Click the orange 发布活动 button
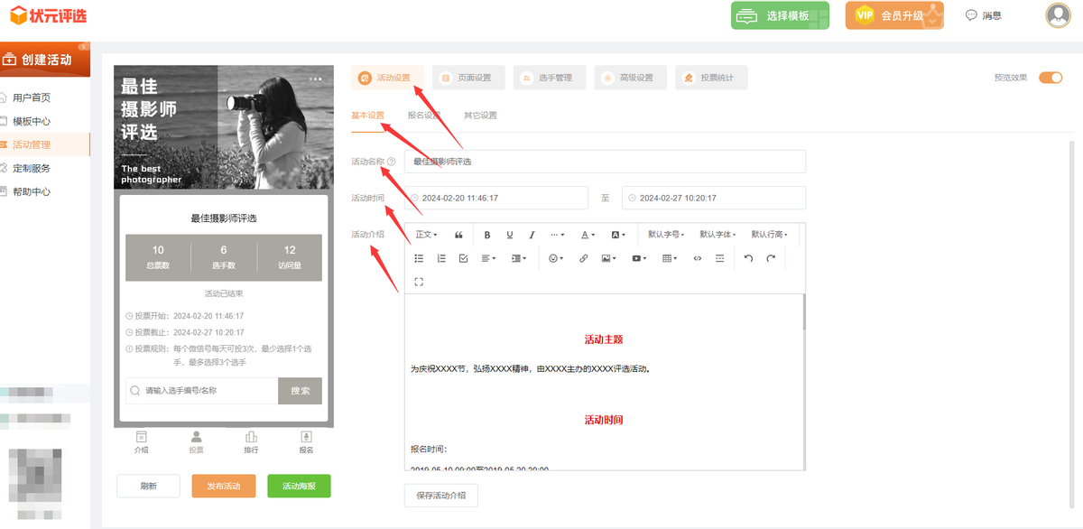This screenshot has width=1083, height=529. pyautogui.click(x=224, y=486)
